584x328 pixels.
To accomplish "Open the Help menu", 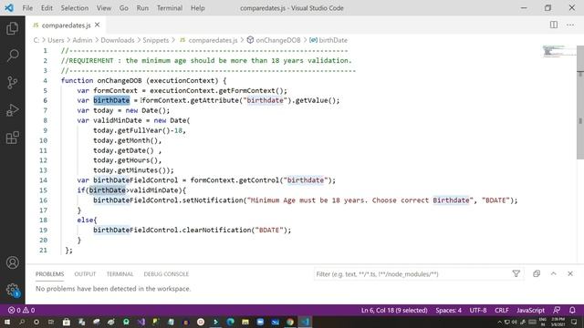I will coord(198,8).
